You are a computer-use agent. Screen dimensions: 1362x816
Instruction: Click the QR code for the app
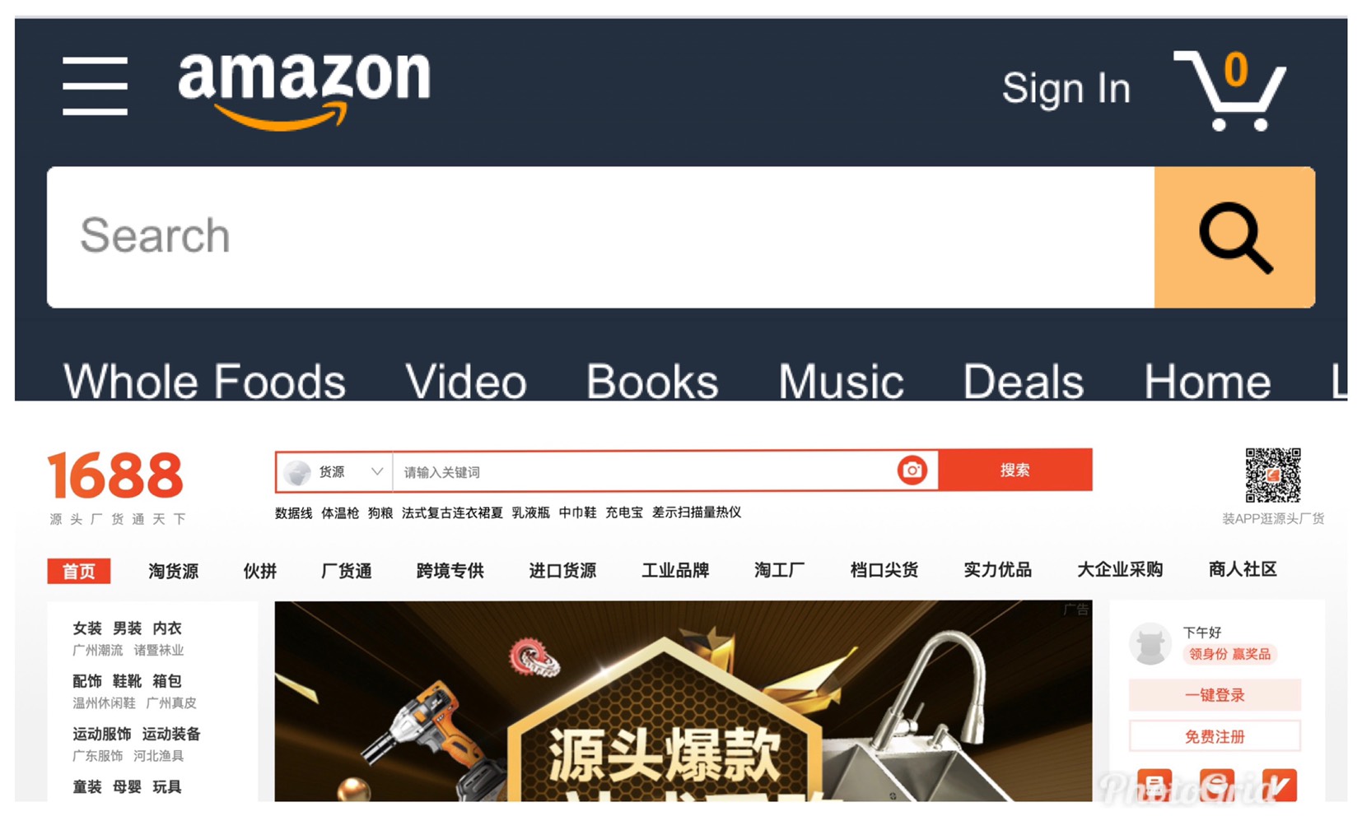click(1272, 475)
